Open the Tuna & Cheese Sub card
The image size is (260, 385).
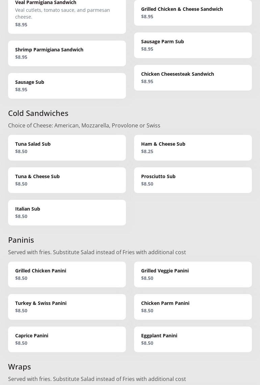[67, 180]
